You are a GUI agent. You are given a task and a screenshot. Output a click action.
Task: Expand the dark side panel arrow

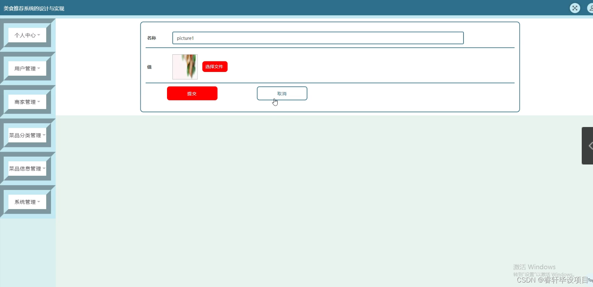click(x=588, y=146)
